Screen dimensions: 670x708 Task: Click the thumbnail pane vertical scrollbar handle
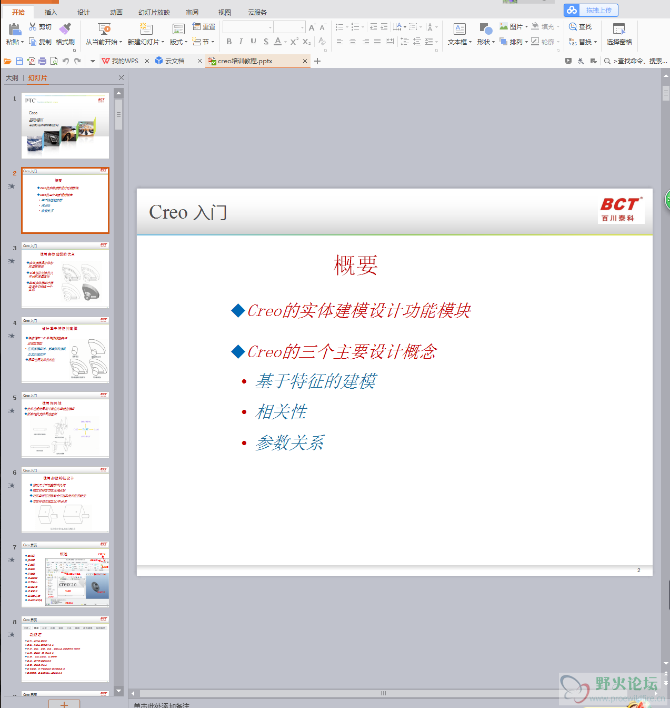coord(118,114)
